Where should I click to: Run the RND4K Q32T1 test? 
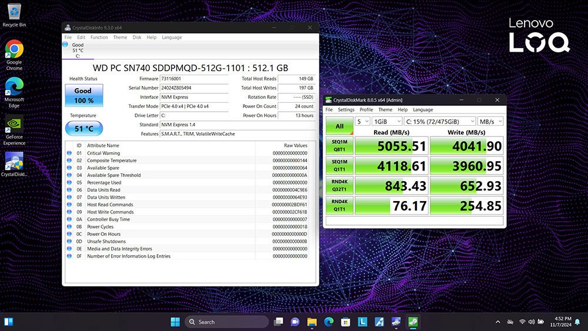339,186
